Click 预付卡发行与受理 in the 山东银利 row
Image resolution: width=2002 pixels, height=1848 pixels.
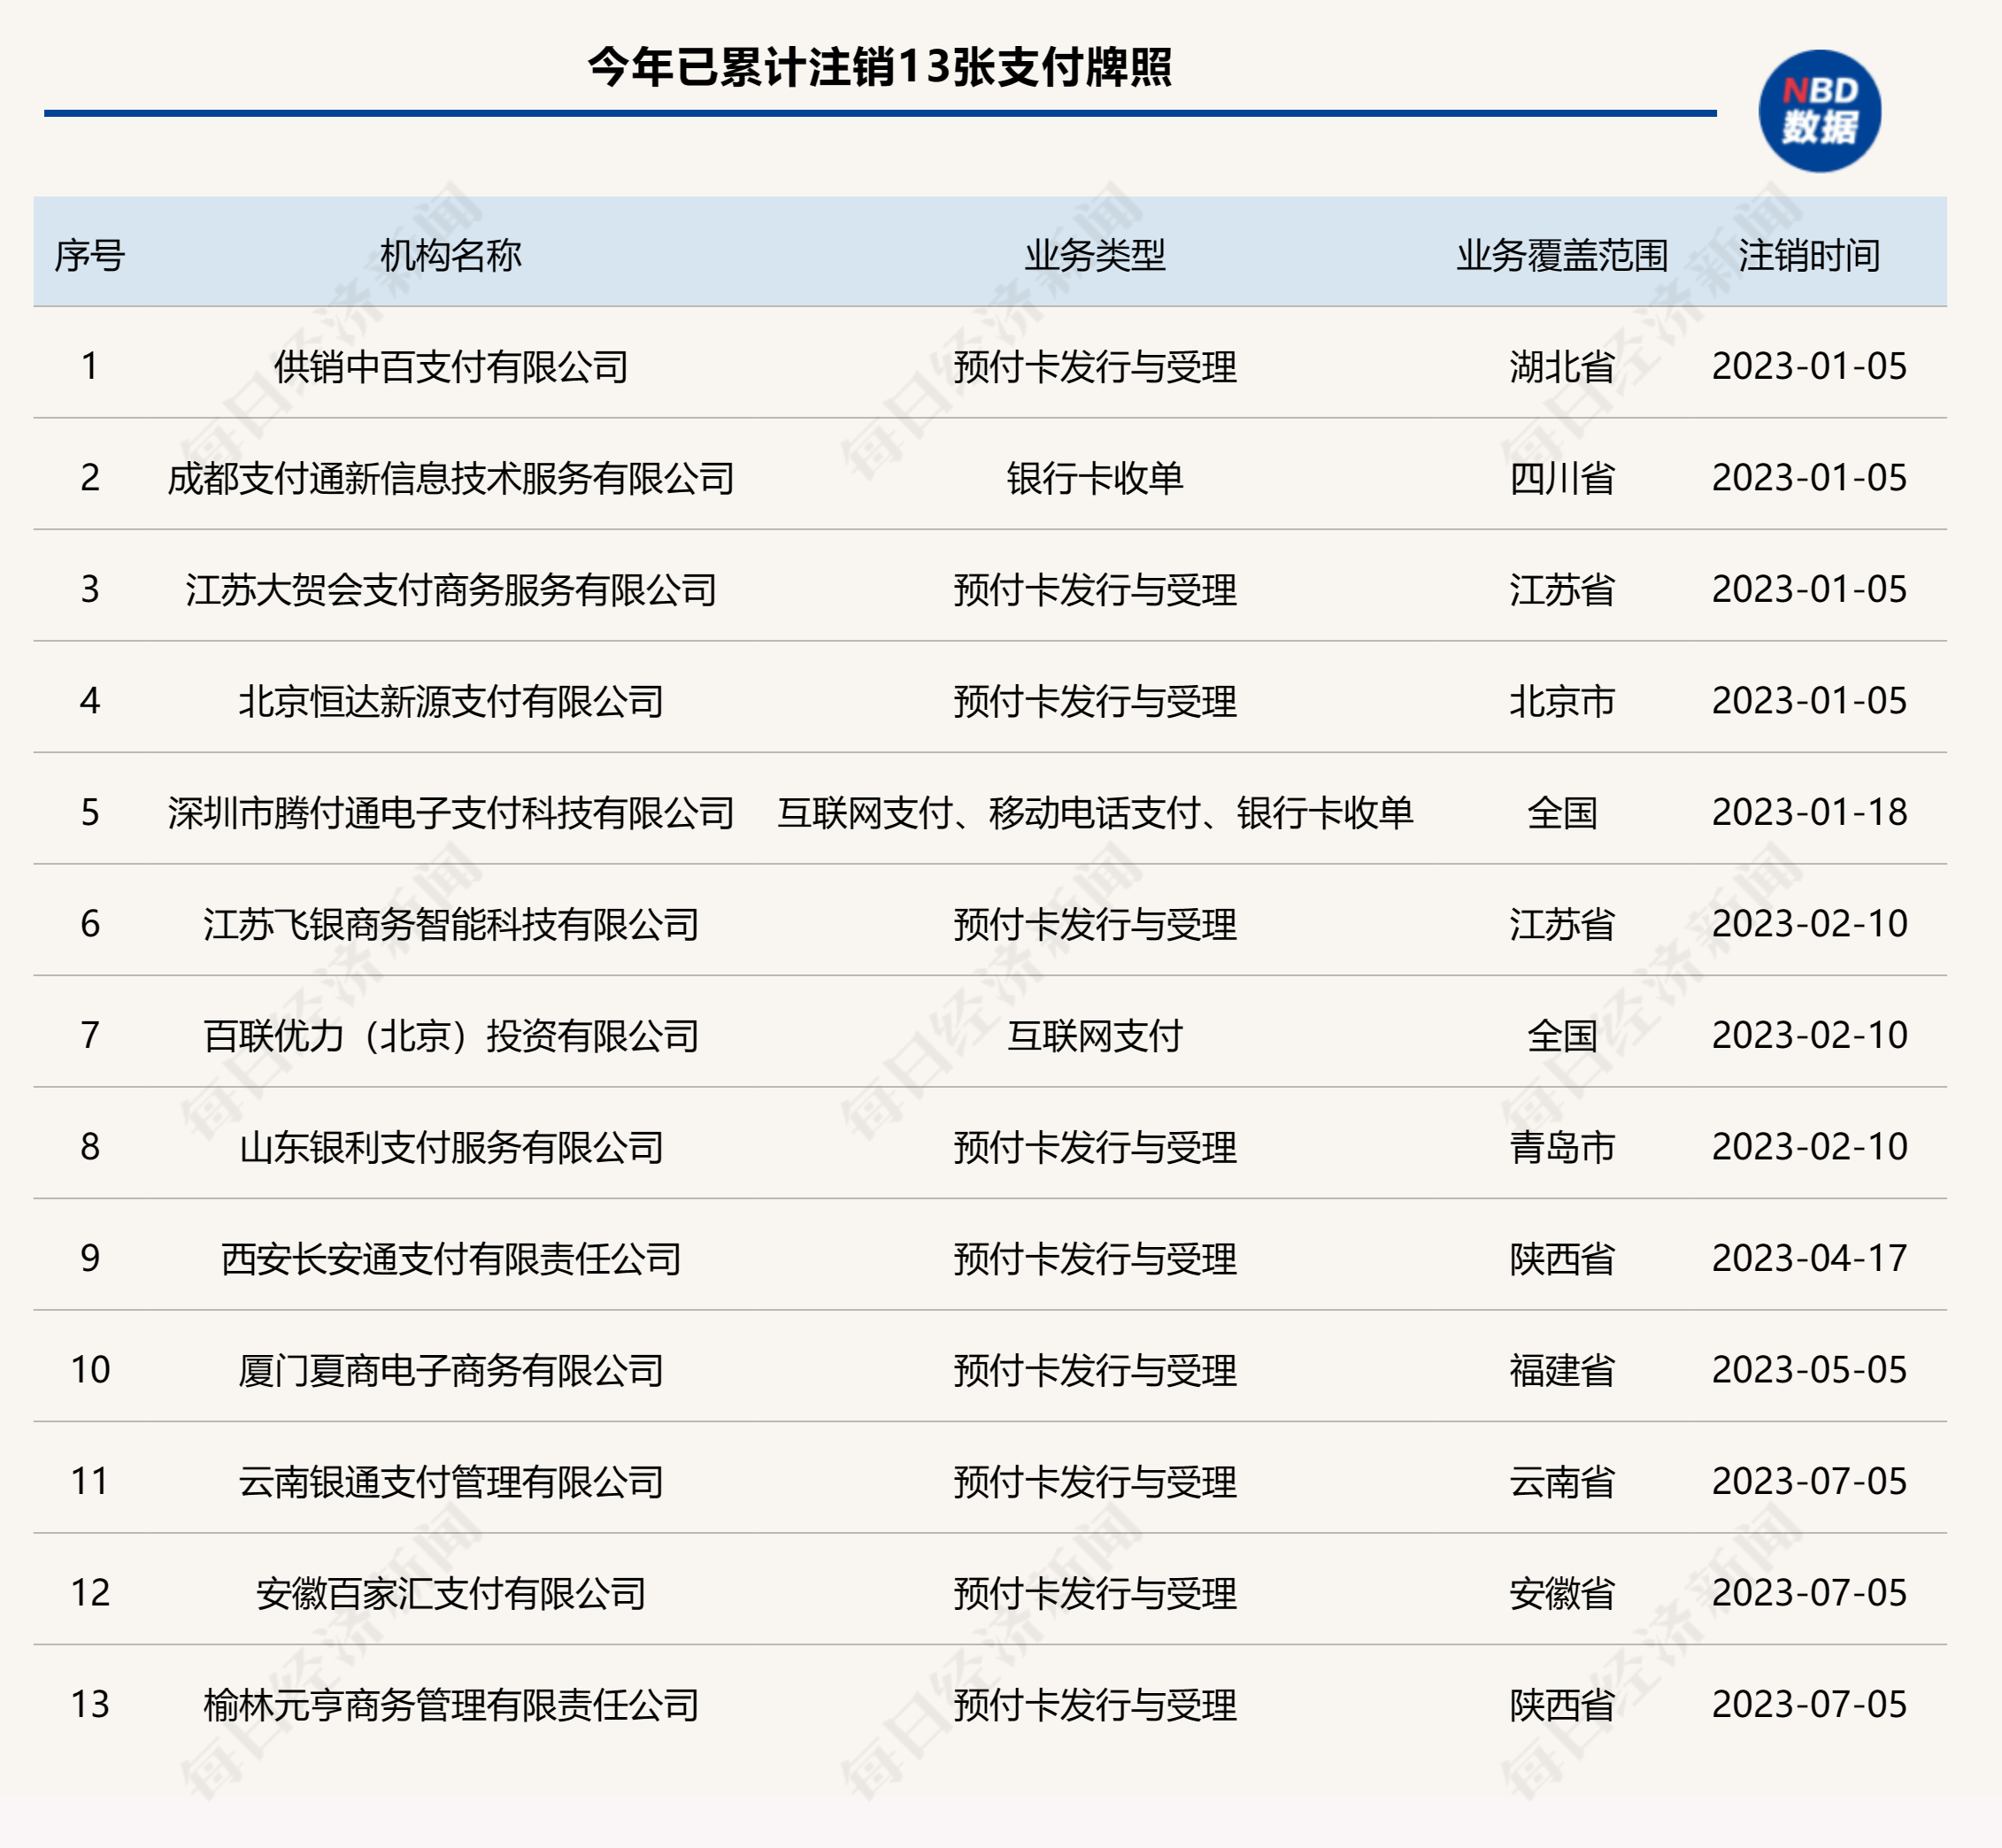1095,1148
